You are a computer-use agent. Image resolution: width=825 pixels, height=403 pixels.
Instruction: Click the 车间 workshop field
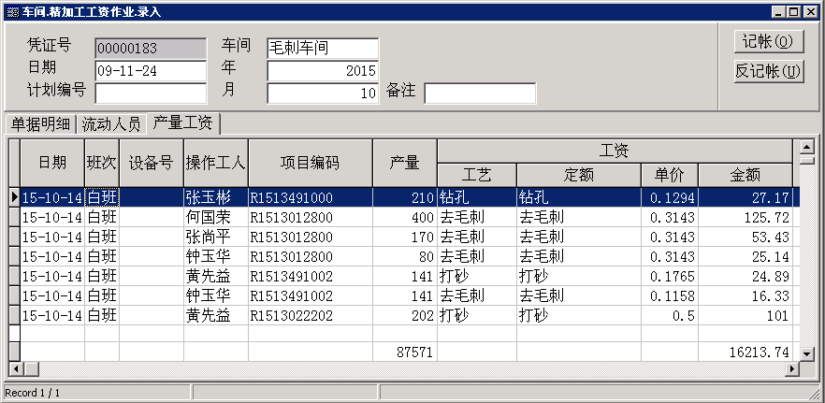click(x=322, y=48)
